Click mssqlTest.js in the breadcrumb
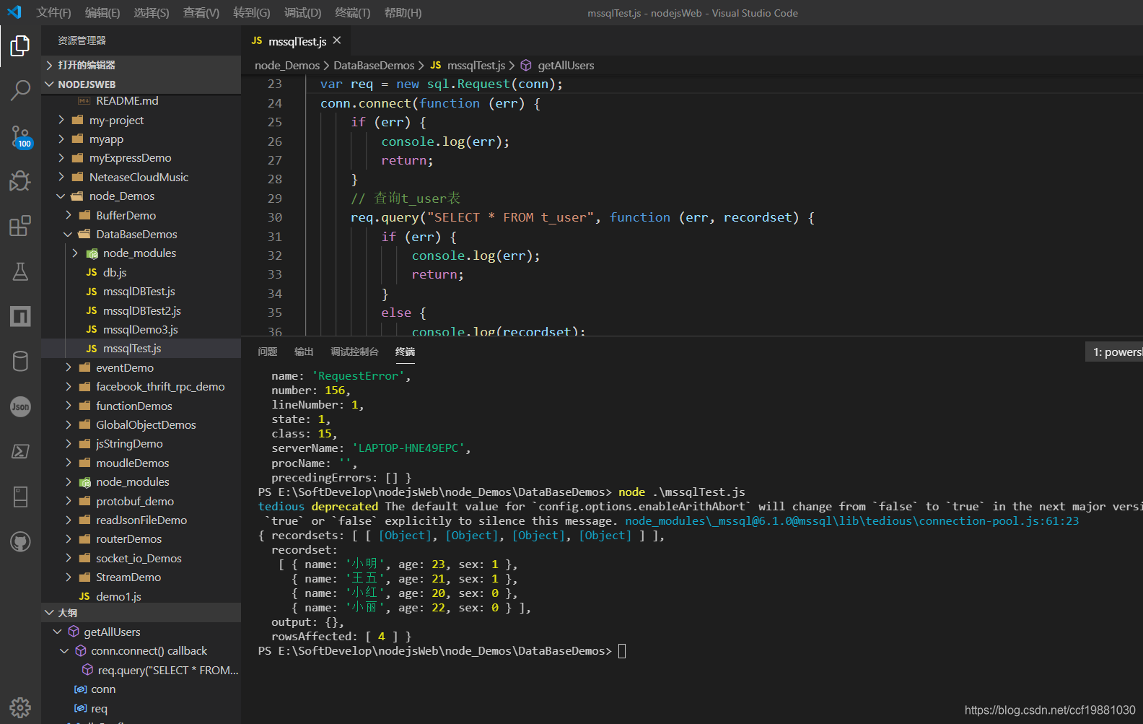The width and height of the screenshot is (1143, 724). (x=476, y=66)
